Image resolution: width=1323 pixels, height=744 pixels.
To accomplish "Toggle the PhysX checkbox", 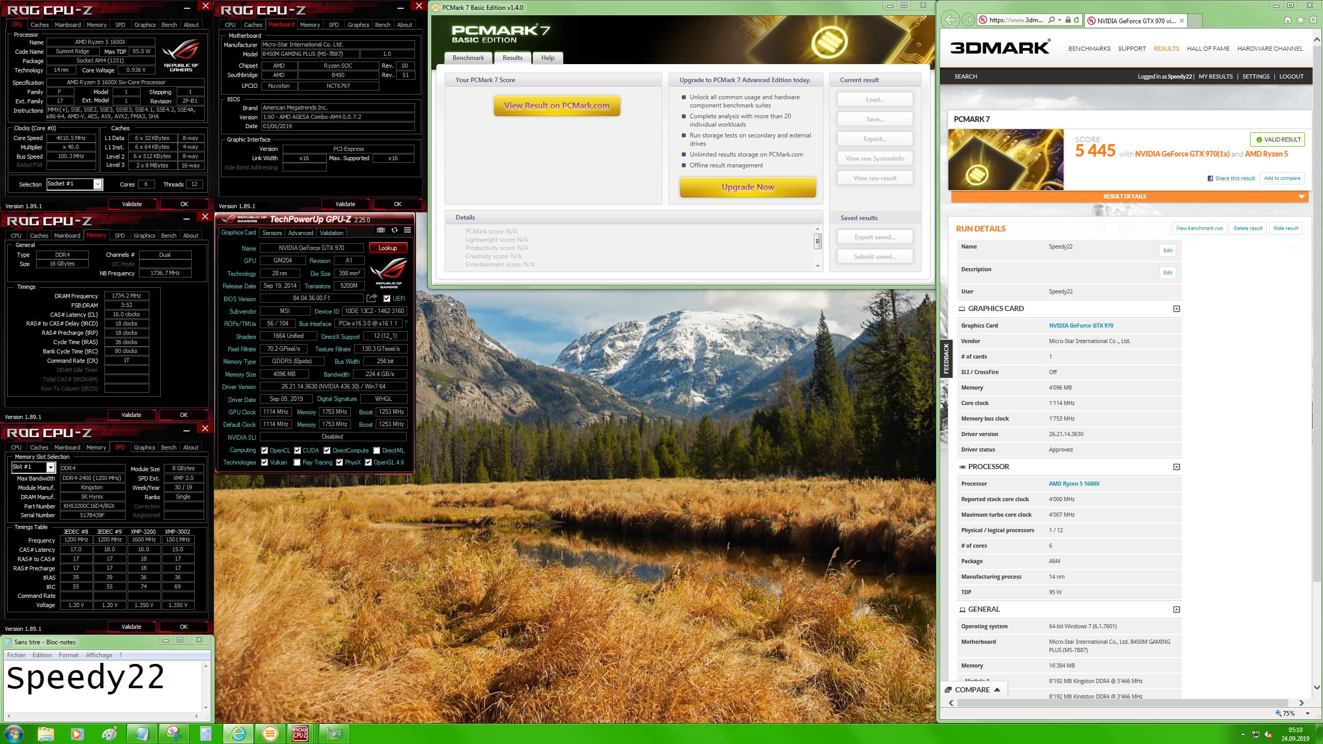I will point(340,462).
